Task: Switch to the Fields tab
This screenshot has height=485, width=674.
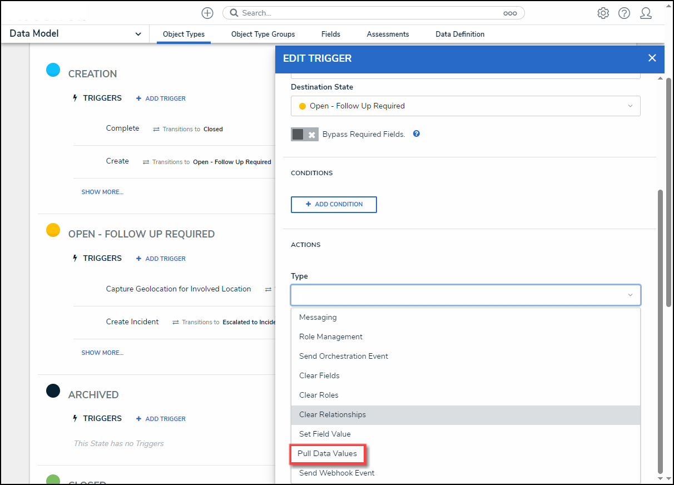Action: tap(330, 34)
